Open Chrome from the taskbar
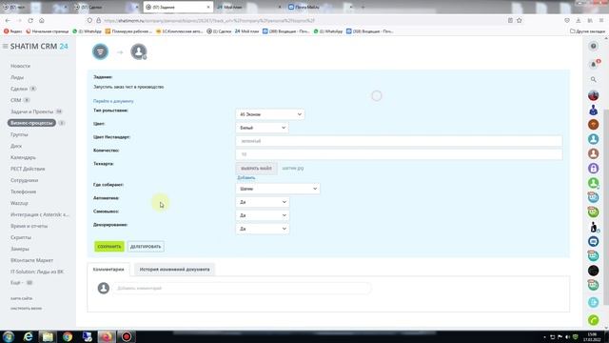609x343 pixels. pyautogui.click(x=68, y=336)
